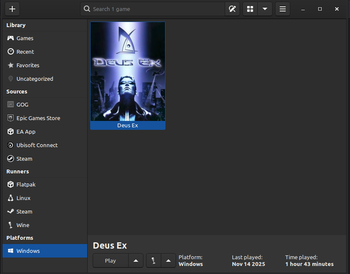
Task: Select EA App in Sources
Action: coord(26,132)
